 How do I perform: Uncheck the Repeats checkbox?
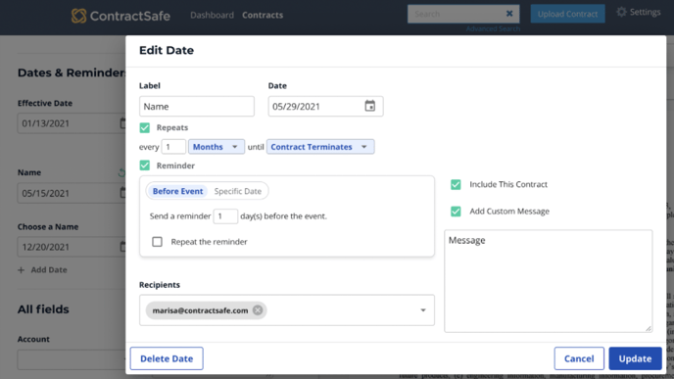pos(144,127)
